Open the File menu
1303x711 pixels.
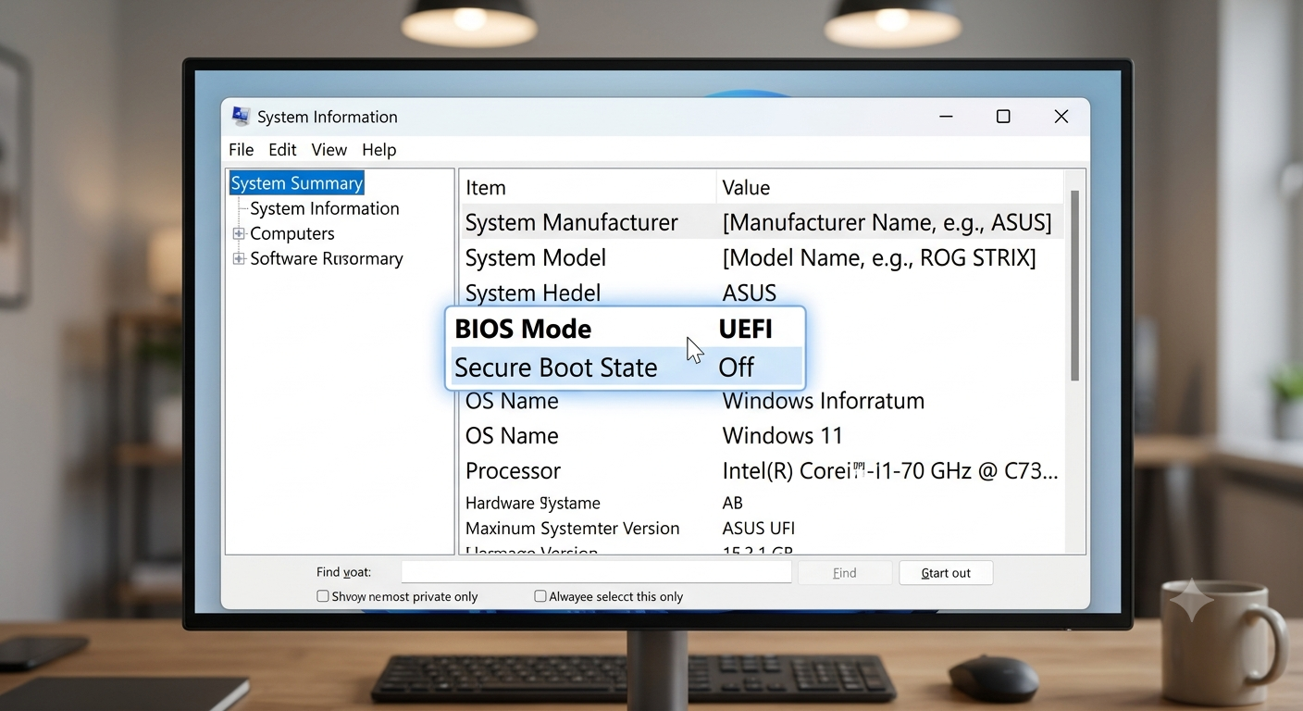tap(241, 150)
